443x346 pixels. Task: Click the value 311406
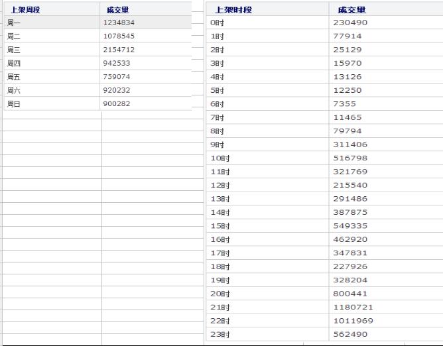pyautogui.click(x=350, y=144)
